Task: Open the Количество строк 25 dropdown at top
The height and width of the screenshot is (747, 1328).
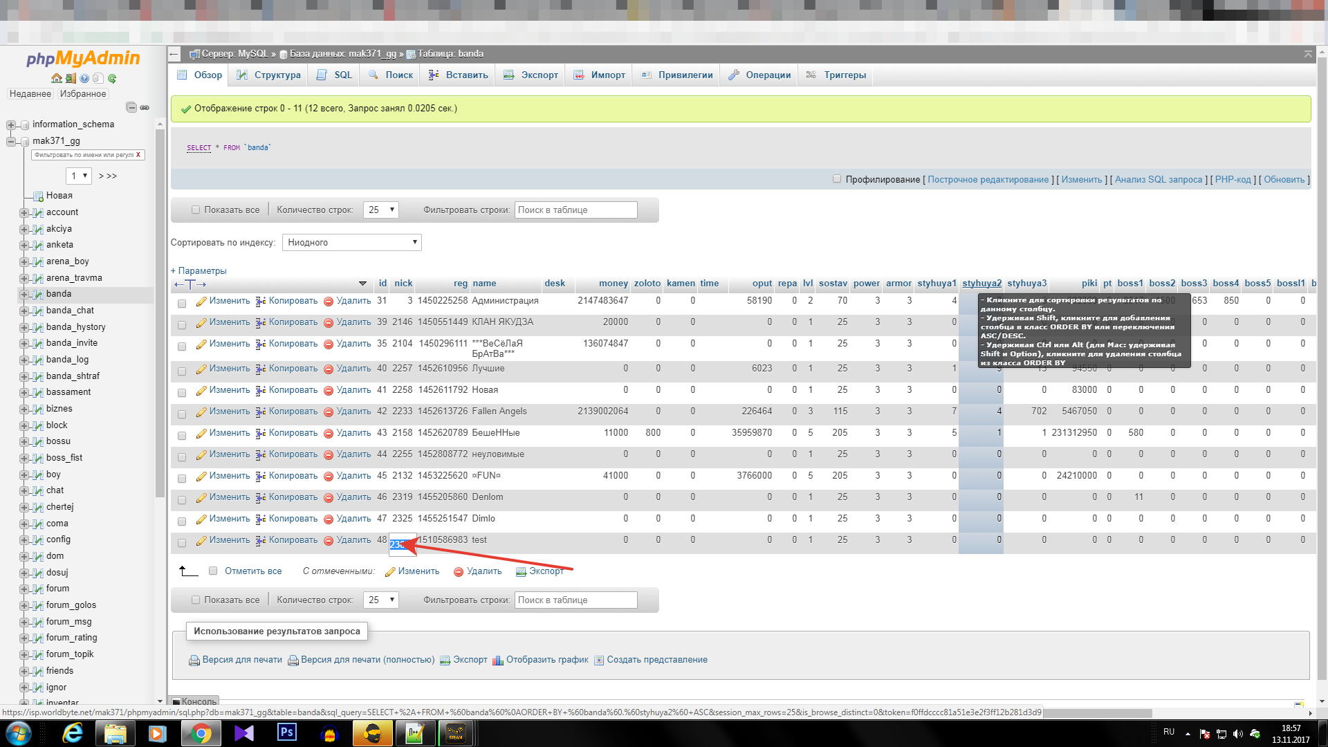Action: [381, 210]
